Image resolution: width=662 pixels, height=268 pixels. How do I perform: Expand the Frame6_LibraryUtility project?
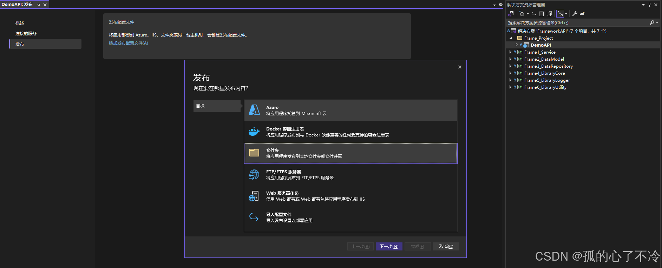510,87
